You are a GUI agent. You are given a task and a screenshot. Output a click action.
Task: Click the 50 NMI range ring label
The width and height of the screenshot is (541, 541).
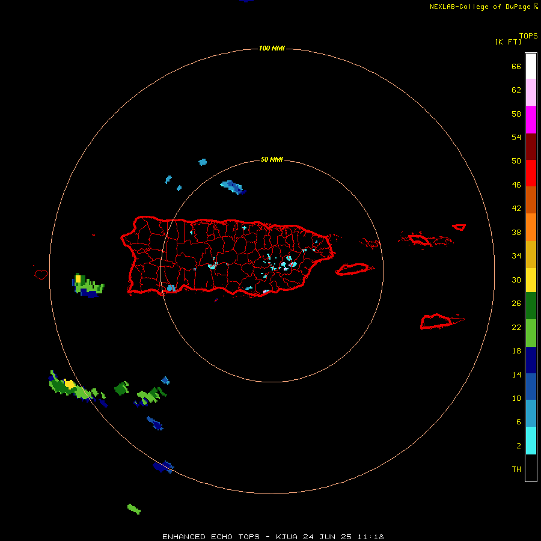pos(272,159)
